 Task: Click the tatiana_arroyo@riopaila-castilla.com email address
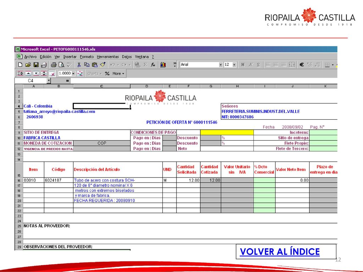point(59,112)
